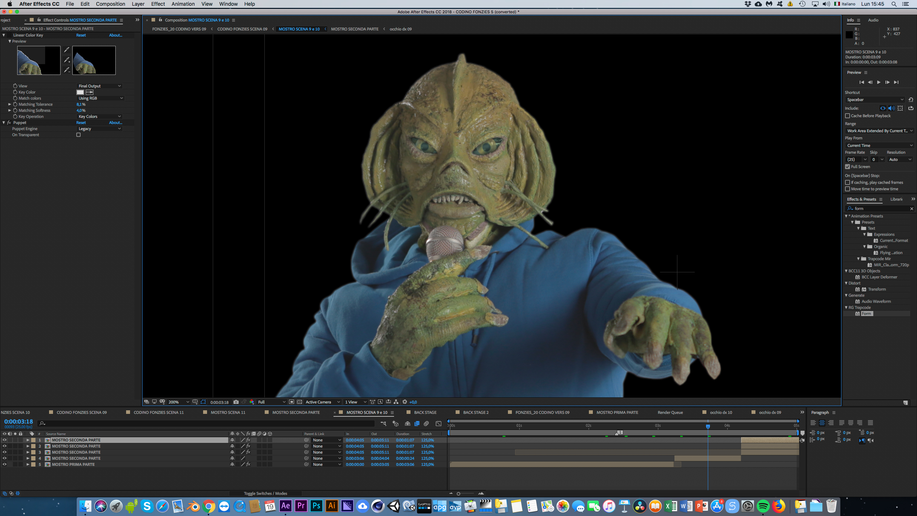Clear the Effects & Presets search field
The width and height of the screenshot is (917, 516).
(912, 209)
